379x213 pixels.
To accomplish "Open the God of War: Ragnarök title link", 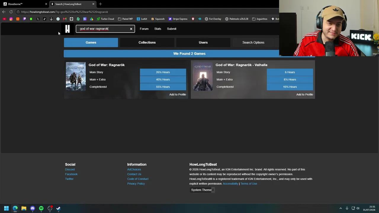I will 107,65.
